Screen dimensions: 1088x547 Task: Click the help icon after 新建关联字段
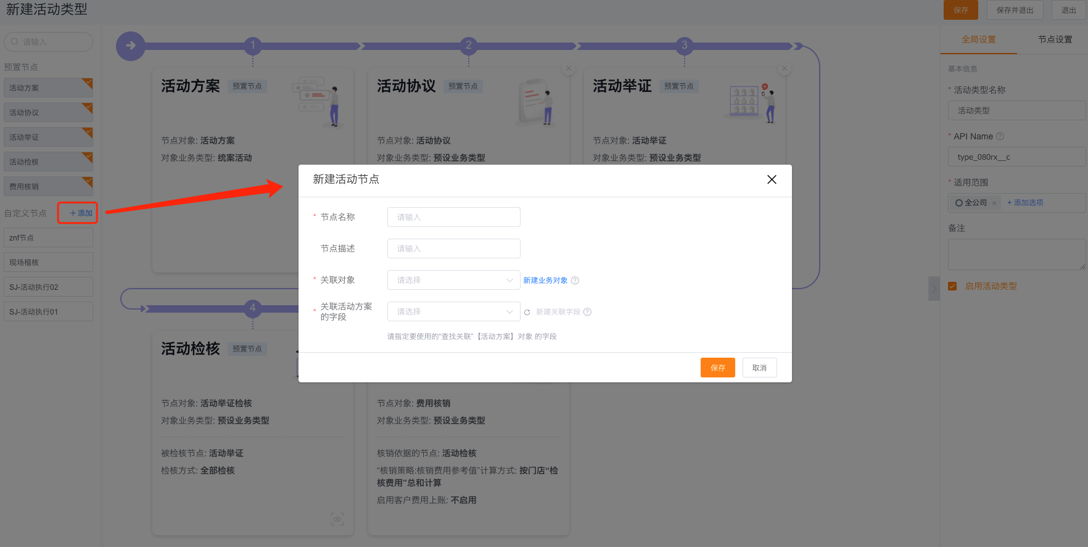(x=587, y=312)
